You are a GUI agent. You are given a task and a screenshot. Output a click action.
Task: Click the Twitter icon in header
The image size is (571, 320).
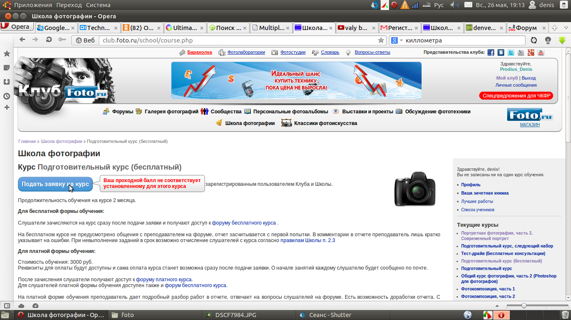click(x=511, y=52)
